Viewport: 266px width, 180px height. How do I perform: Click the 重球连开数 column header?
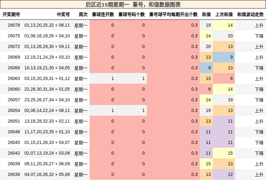coord(103,14)
